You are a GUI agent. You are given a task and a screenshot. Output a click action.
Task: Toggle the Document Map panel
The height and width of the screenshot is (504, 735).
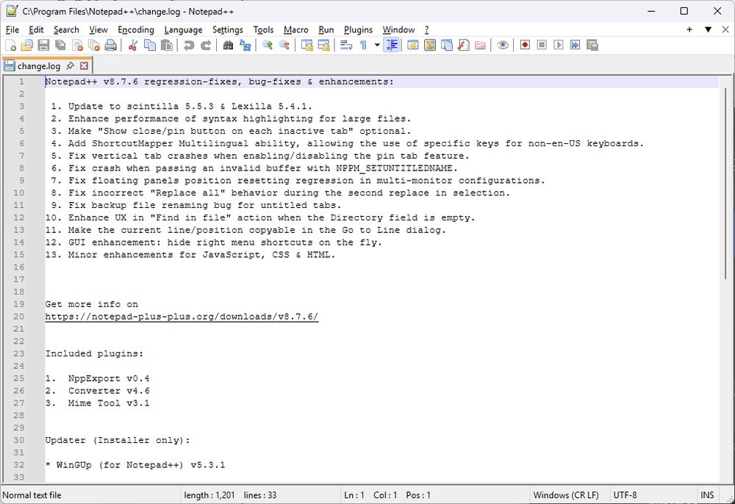coord(430,45)
